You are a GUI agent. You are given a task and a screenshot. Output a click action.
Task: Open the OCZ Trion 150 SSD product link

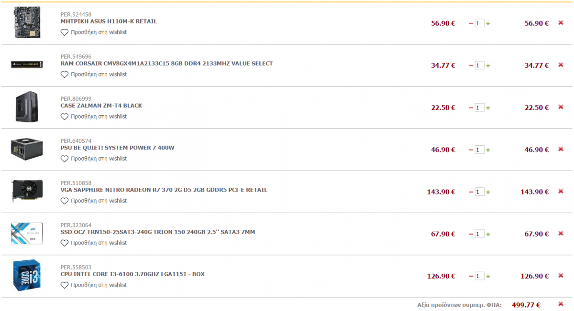click(x=158, y=232)
